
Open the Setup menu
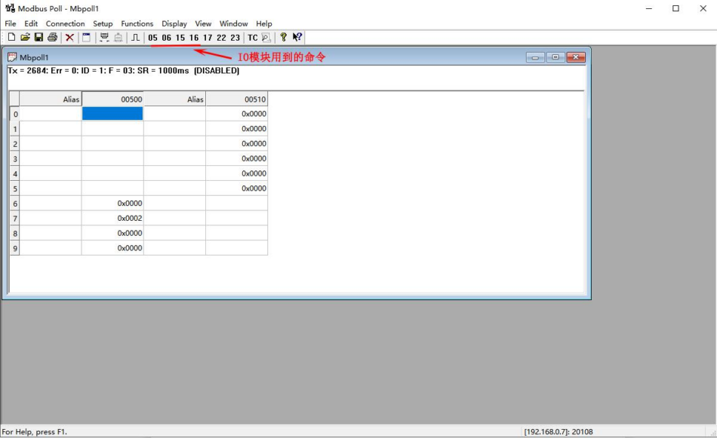[103, 24]
